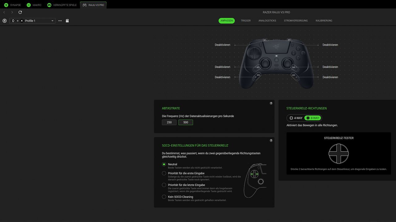
Task: Click Deaktivieren label for M5
Action: tap(222, 77)
